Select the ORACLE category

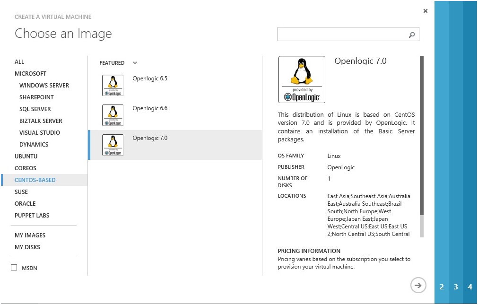click(26, 204)
